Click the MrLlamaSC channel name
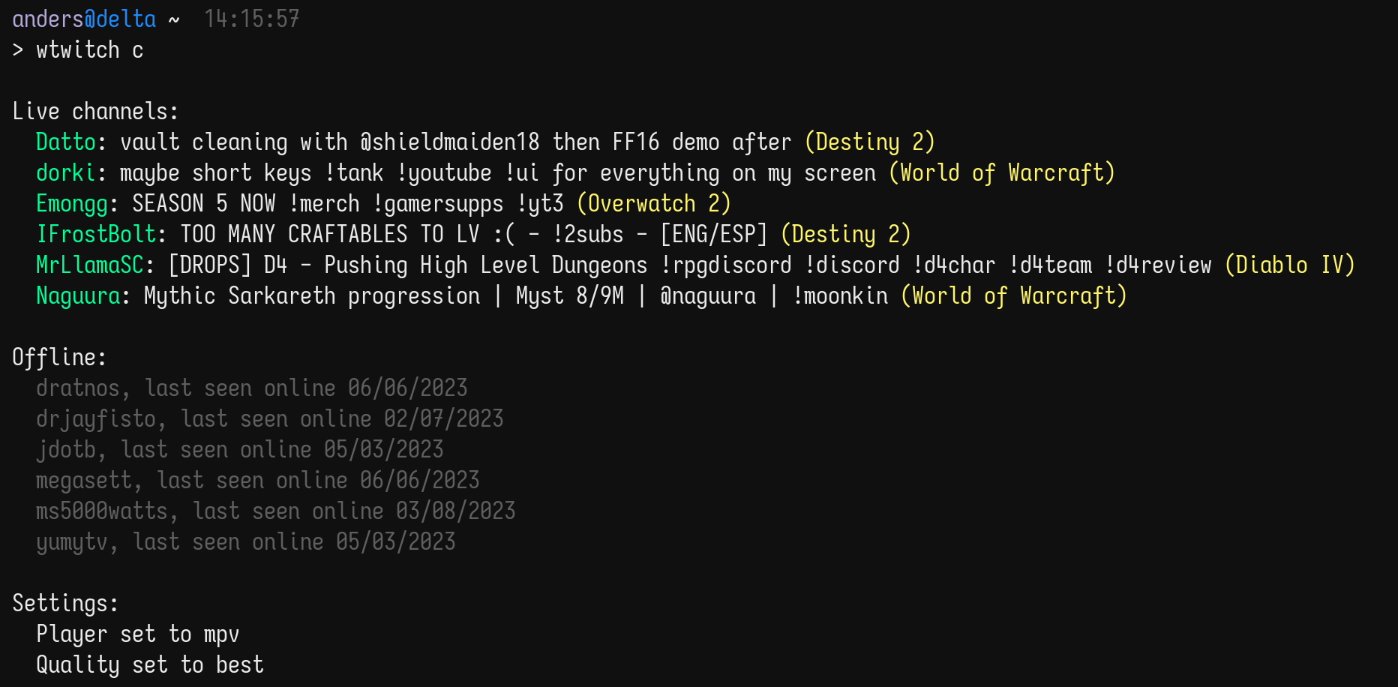Image resolution: width=1398 pixels, height=687 pixels. [90, 265]
